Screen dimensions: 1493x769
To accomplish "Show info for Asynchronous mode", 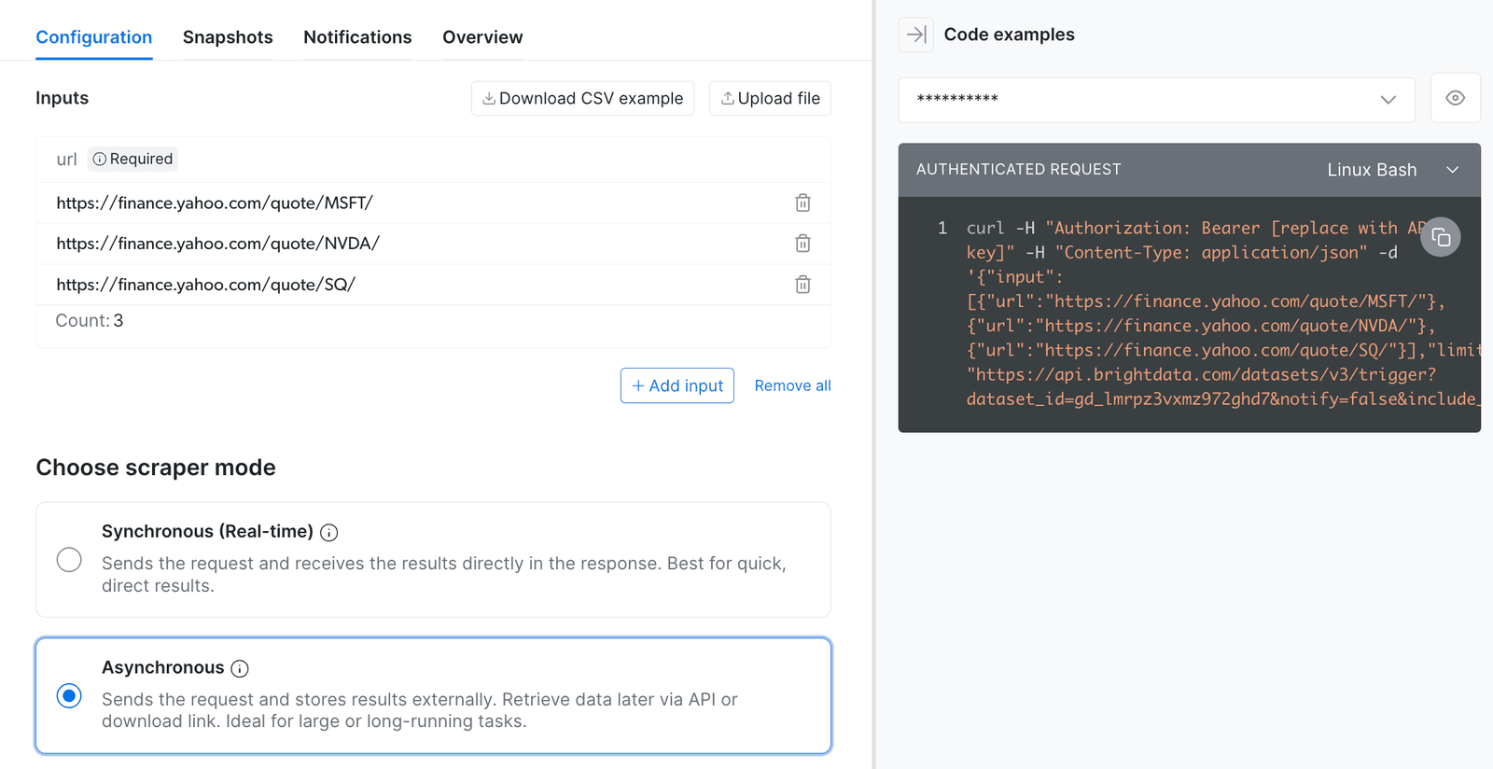I will (x=240, y=668).
